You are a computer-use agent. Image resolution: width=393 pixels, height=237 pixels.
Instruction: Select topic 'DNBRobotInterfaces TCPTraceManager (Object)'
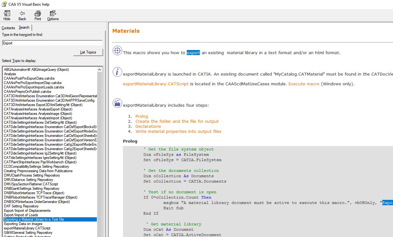pos(41,197)
